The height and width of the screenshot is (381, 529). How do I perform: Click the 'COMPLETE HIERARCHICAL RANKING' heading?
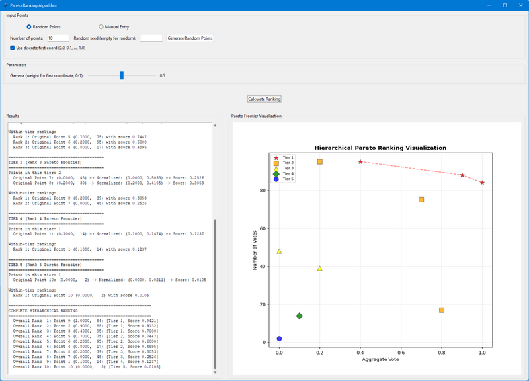(x=43, y=311)
